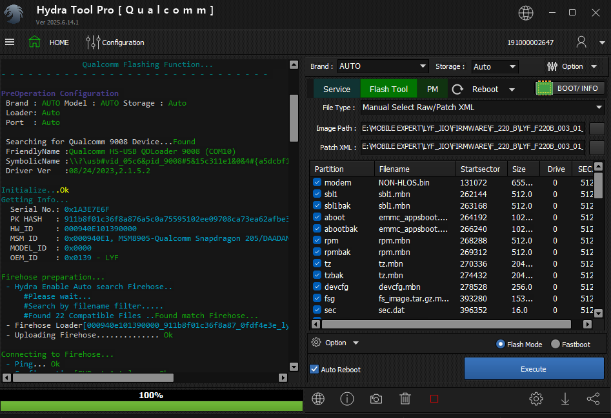Uncheck the devcfg partition checkbox

coord(317,287)
